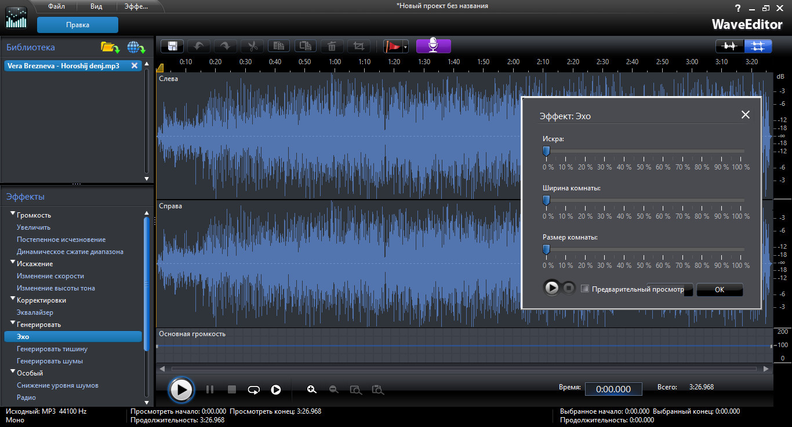The height and width of the screenshot is (427, 792).
Task: Click the zoom in magnifier icon
Action: coord(312,390)
